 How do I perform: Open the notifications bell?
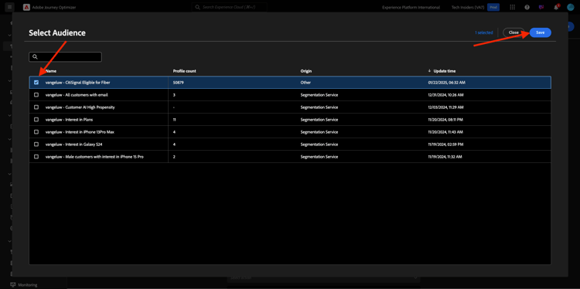[556, 7]
